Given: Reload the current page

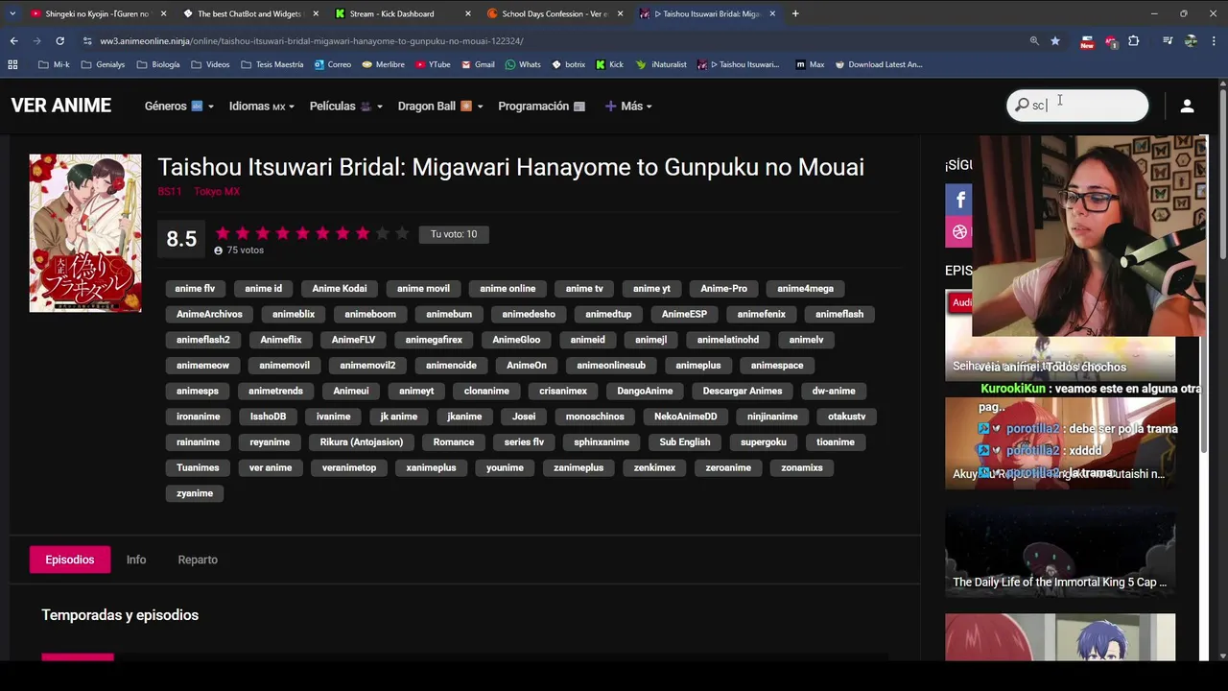Looking at the screenshot, I should point(59,41).
